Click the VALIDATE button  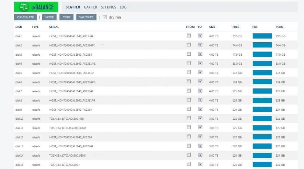pos(86,17)
